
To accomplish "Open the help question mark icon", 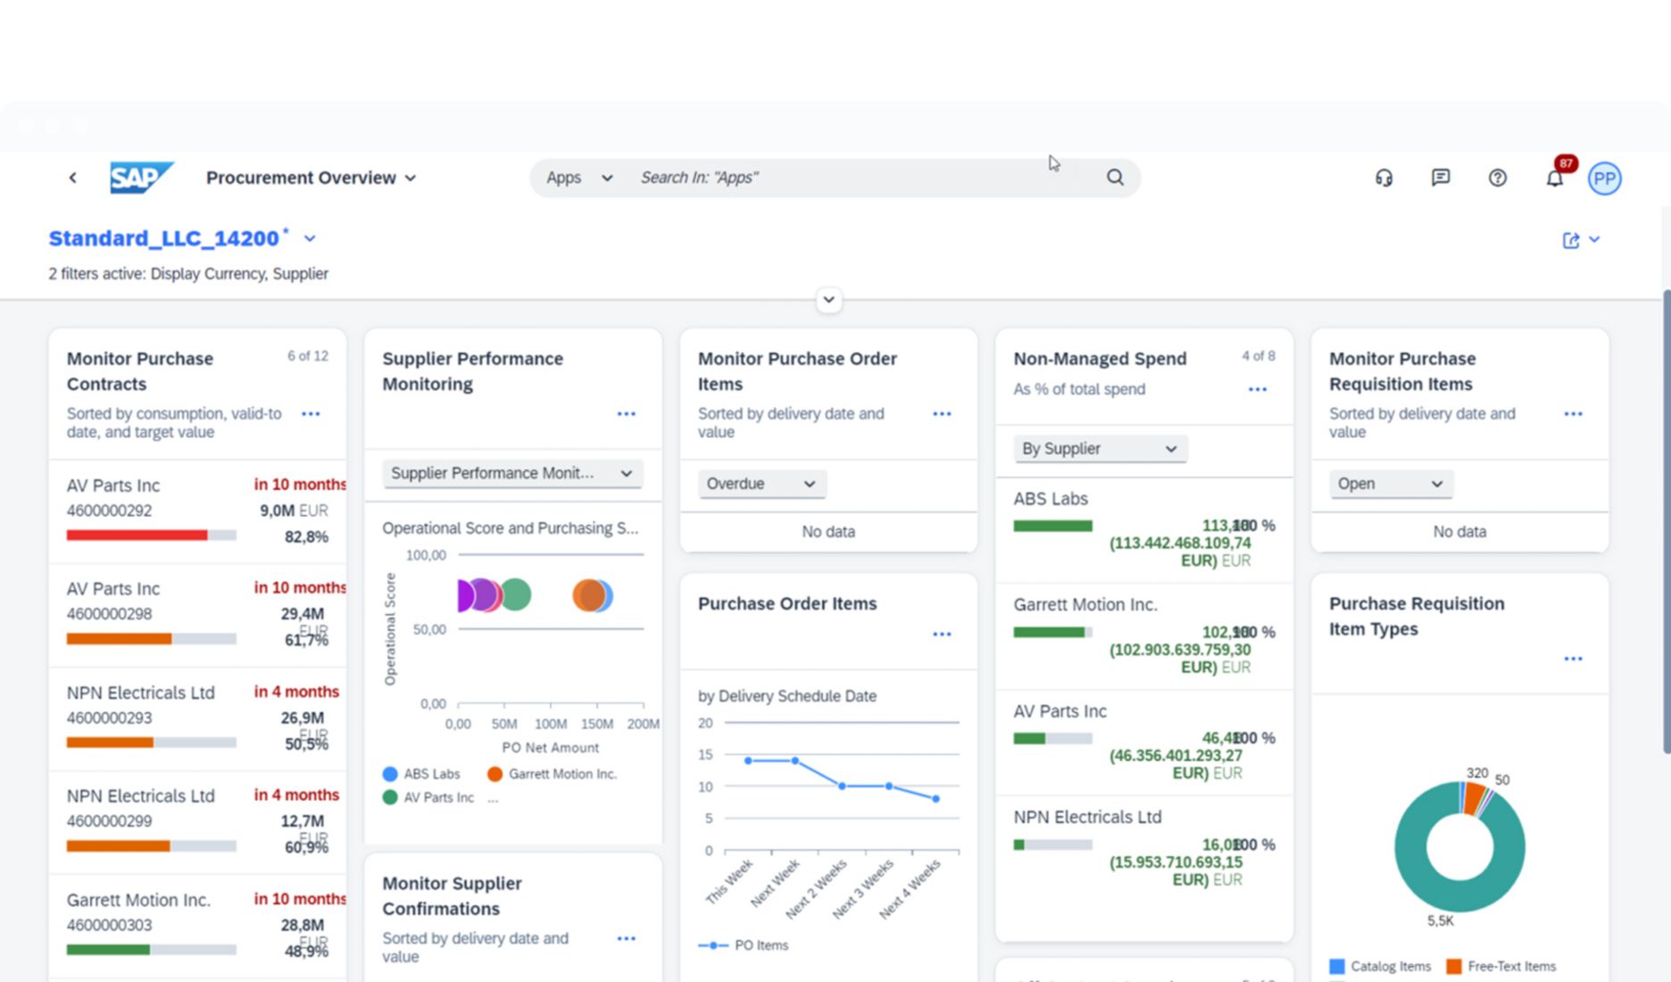I will tap(1497, 178).
